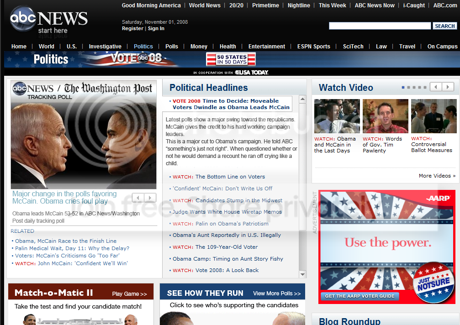460x325 pixels.
Task: Open World News show link
Action: pyautogui.click(x=205, y=5)
